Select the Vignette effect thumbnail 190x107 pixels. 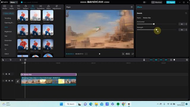48,44
